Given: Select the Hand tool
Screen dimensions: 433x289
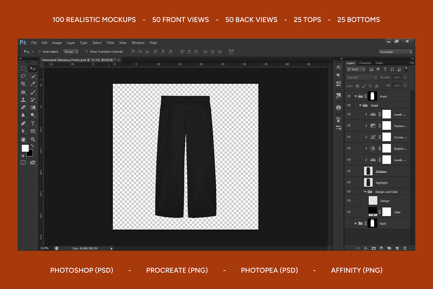Looking at the screenshot, I should tap(23, 139).
